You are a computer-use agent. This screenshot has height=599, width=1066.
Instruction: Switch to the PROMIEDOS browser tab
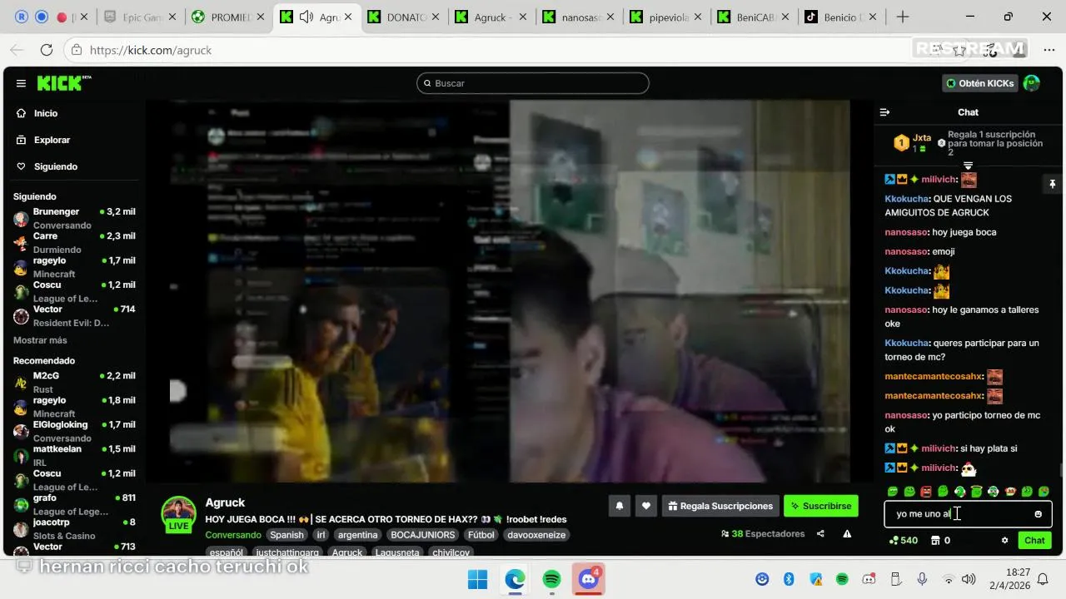[x=227, y=17]
